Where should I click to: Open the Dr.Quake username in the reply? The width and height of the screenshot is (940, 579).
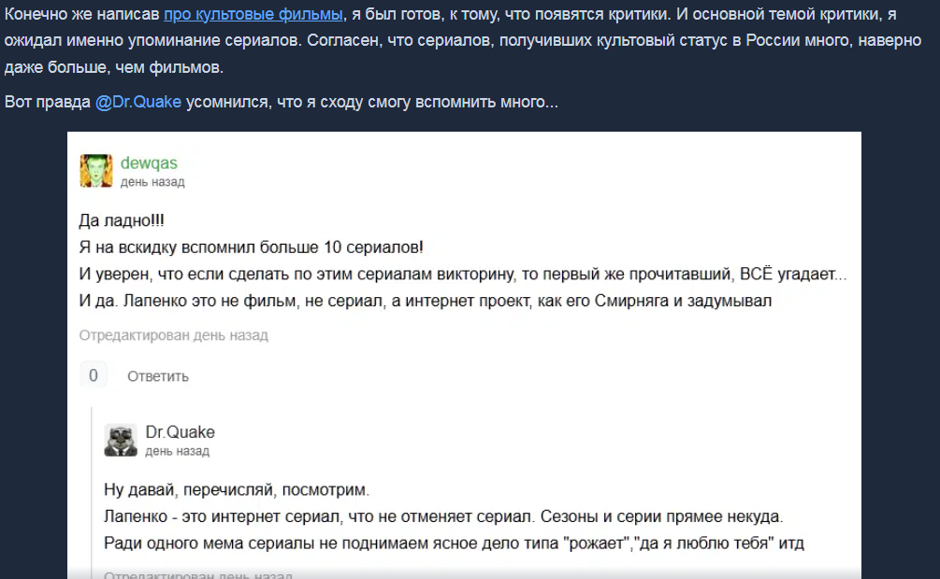180,432
